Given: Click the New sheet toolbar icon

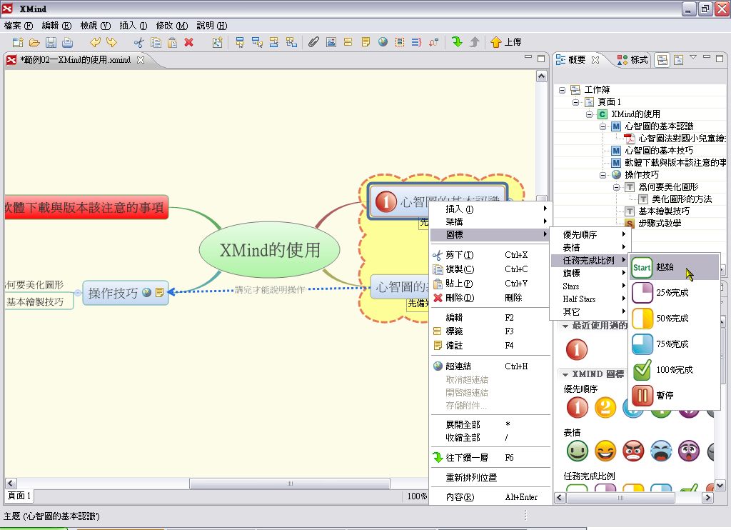Looking at the screenshot, I should (217, 42).
